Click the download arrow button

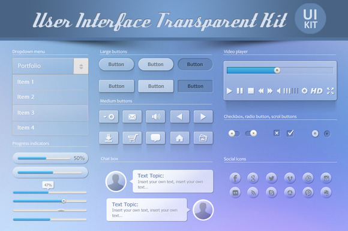(109, 138)
